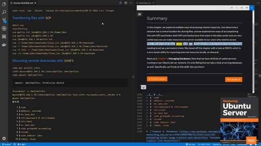Click list item '$ chmod, chown' in preview
The image size is (261, 146).
27,139
